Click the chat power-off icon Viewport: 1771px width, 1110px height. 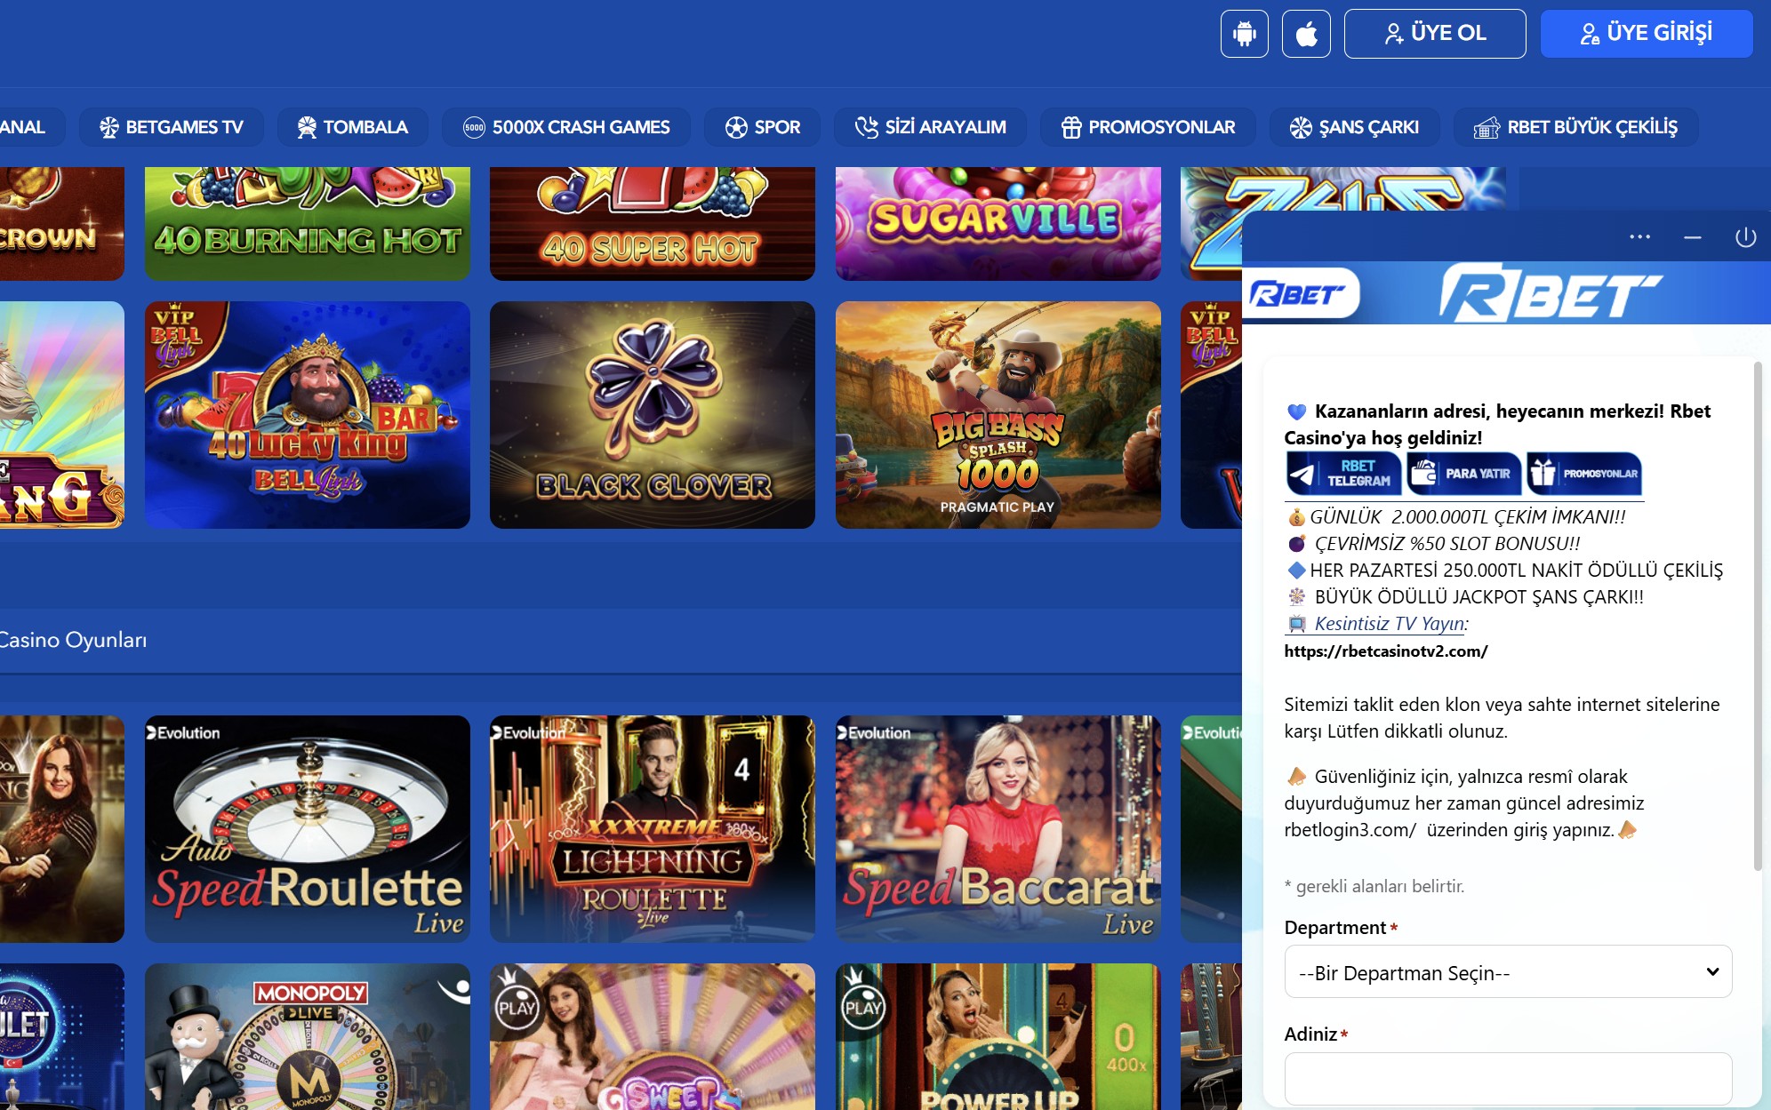click(1745, 237)
